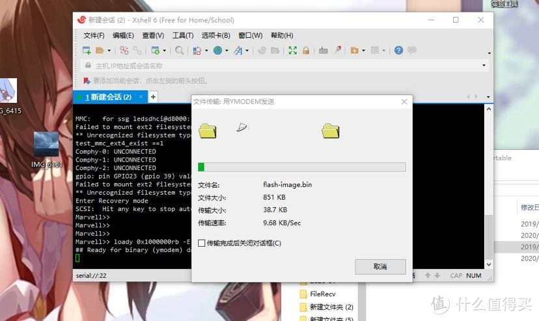Click the New Session toolbar icon
539x321 pixels.
87,51
